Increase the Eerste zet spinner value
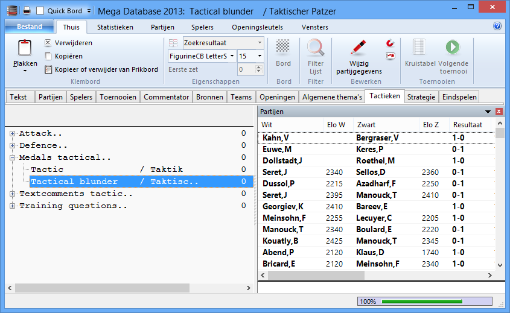 click(x=259, y=67)
